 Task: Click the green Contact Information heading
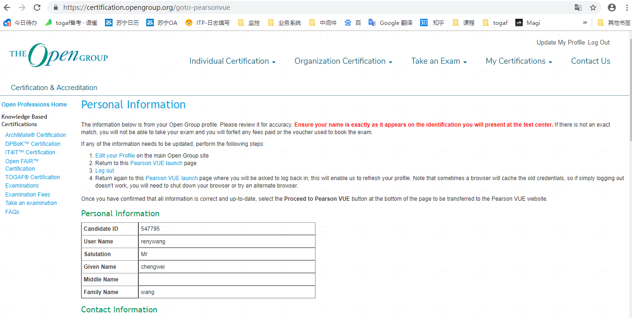(119, 310)
